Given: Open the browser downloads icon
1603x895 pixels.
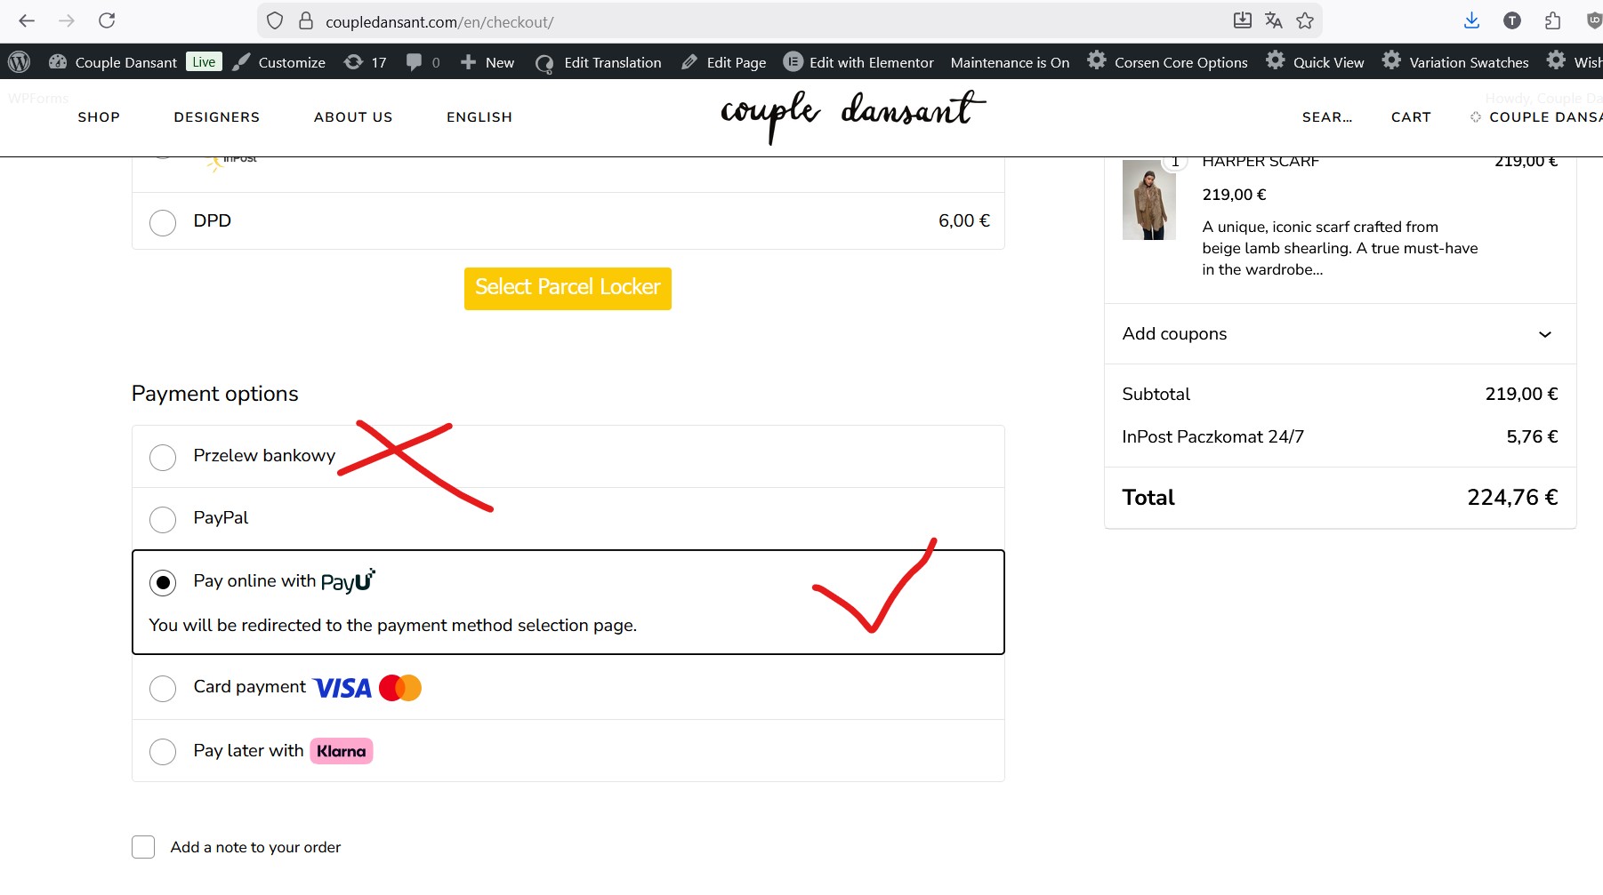Looking at the screenshot, I should coord(1472,20).
